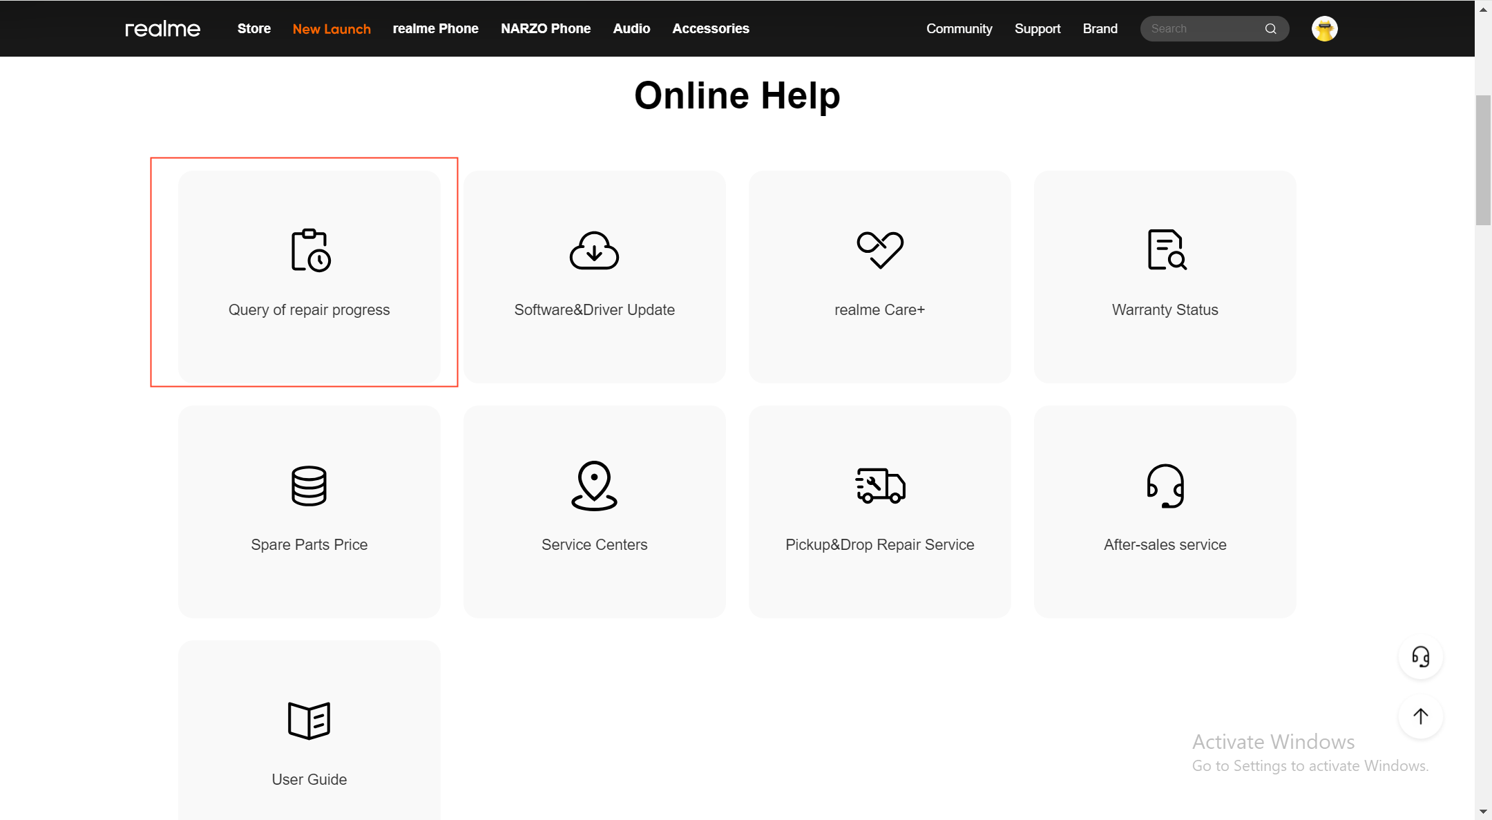Click the realme logo

(x=162, y=29)
